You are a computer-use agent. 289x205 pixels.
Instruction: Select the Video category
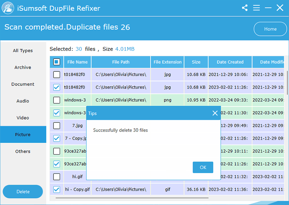(x=23, y=118)
